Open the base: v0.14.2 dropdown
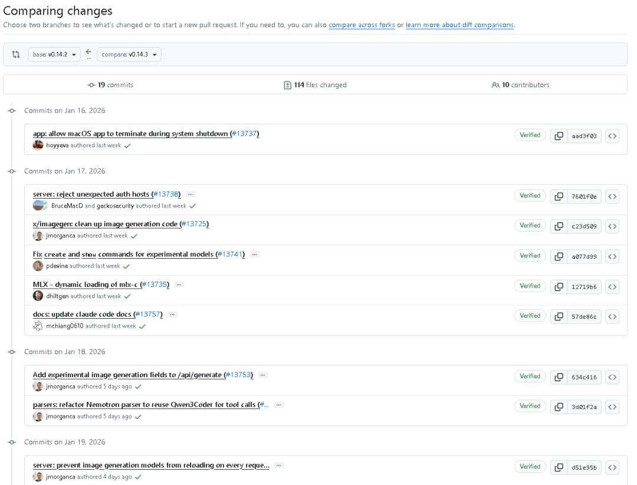The width and height of the screenshot is (637, 485). [54, 55]
